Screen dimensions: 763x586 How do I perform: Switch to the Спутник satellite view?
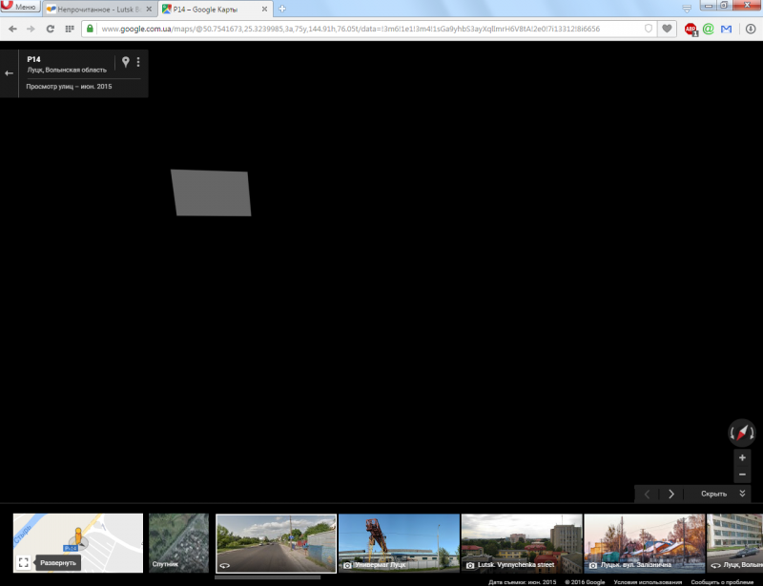pos(178,543)
